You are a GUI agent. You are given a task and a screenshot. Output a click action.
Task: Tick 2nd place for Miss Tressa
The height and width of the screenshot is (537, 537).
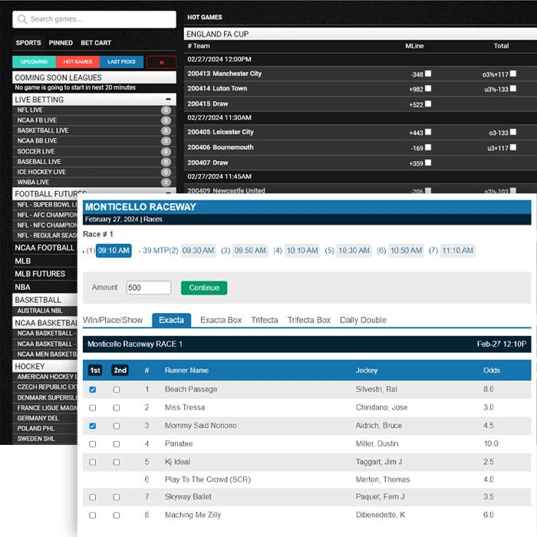tap(117, 408)
